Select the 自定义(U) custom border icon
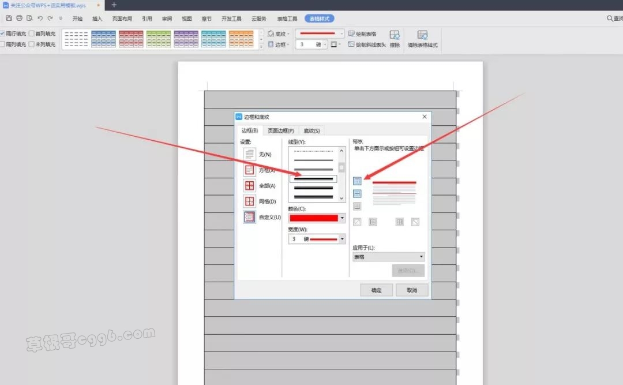623x385 pixels. pyautogui.click(x=249, y=218)
